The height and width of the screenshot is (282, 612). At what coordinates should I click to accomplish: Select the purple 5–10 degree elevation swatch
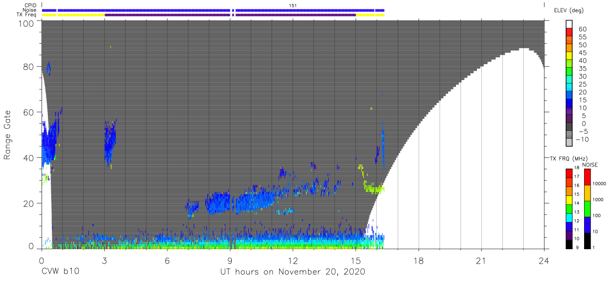569,111
